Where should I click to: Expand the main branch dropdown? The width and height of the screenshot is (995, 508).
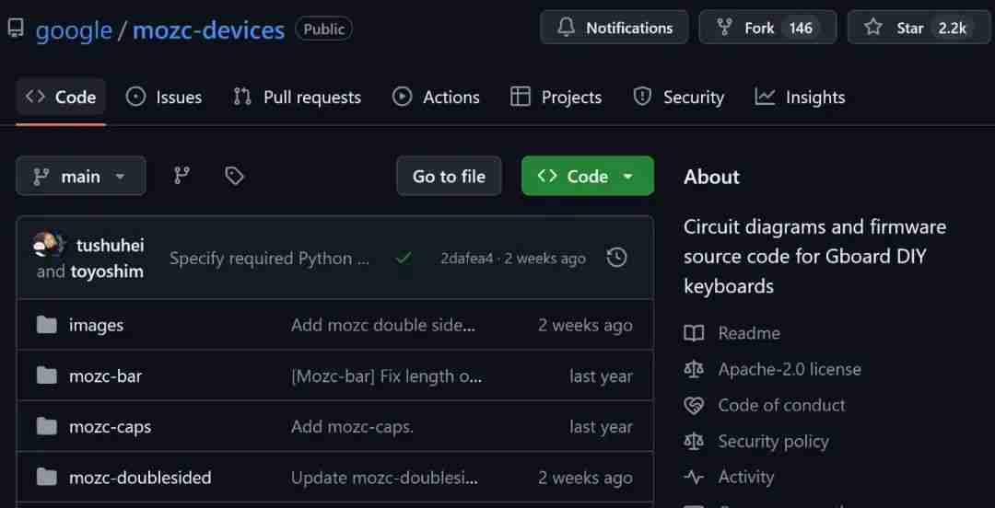80,176
